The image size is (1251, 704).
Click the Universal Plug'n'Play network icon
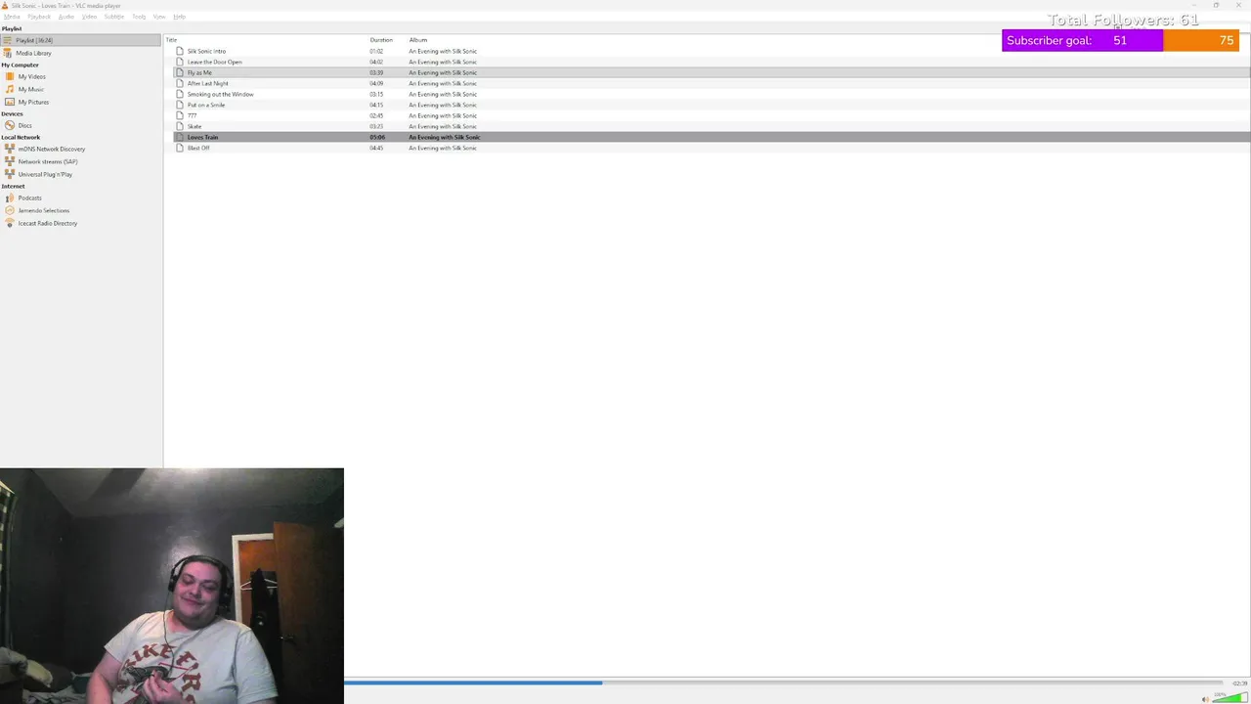pyautogui.click(x=10, y=174)
